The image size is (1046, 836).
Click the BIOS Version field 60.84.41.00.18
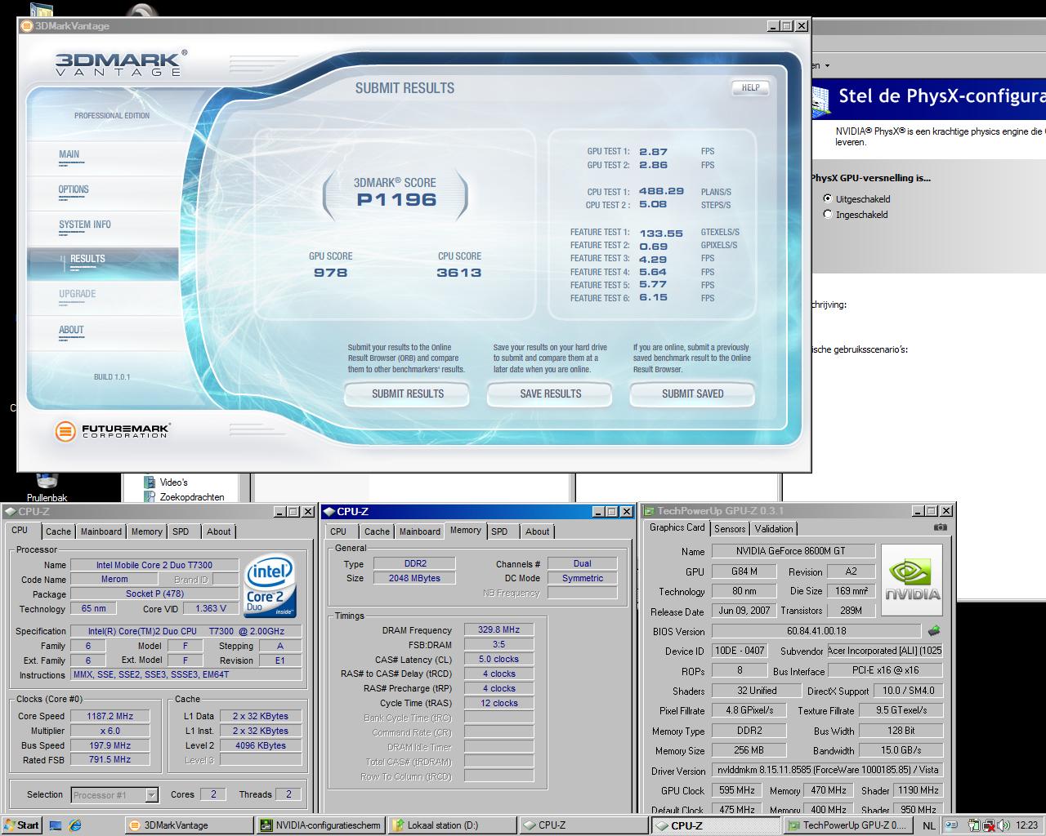point(816,631)
